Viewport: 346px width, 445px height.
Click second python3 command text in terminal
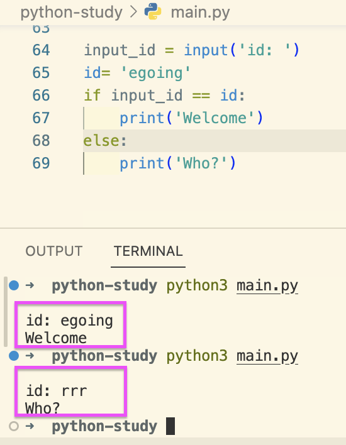point(197,356)
